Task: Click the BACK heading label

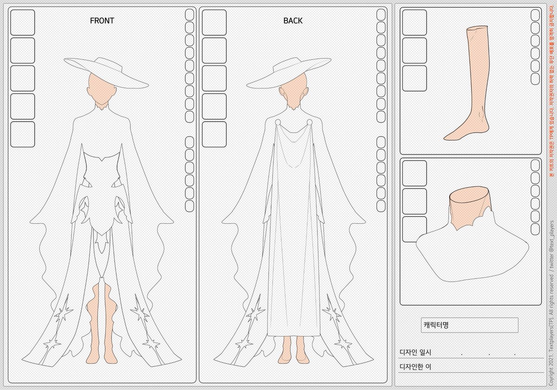Action: pos(293,21)
